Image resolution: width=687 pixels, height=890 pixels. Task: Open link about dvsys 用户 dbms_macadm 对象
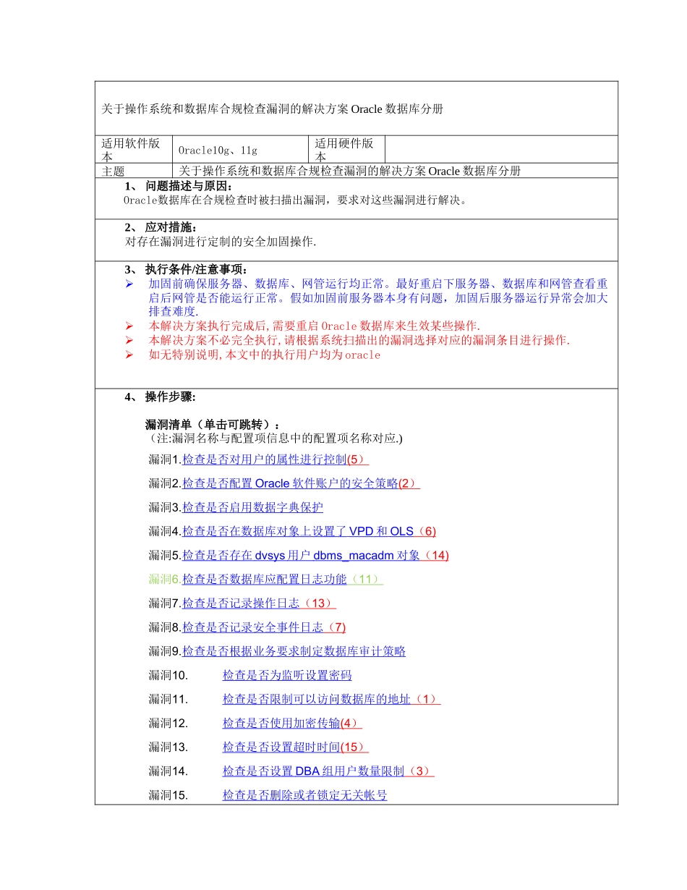pos(315,555)
